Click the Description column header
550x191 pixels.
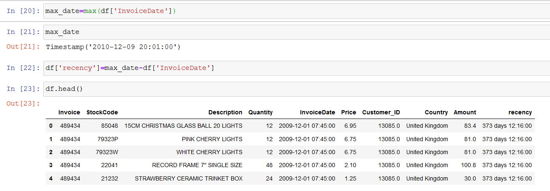pyautogui.click(x=225, y=112)
